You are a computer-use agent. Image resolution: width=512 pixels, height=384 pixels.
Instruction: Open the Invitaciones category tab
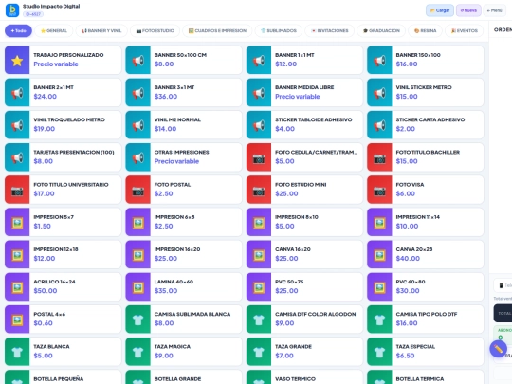[x=329, y=30]
